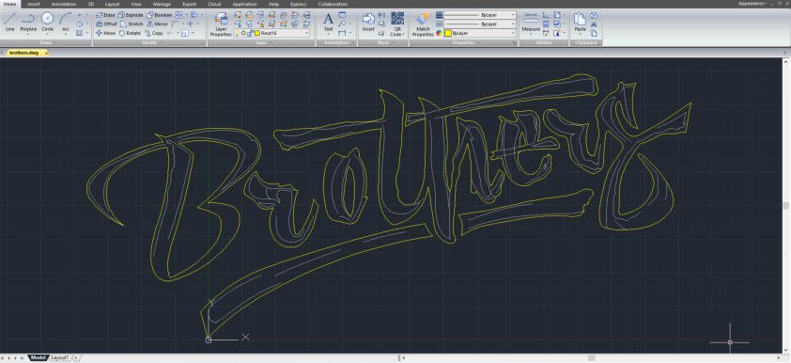Viewport: 791px width, 363px height.
Task: Select the Circle tool
Action: (47, 23)
